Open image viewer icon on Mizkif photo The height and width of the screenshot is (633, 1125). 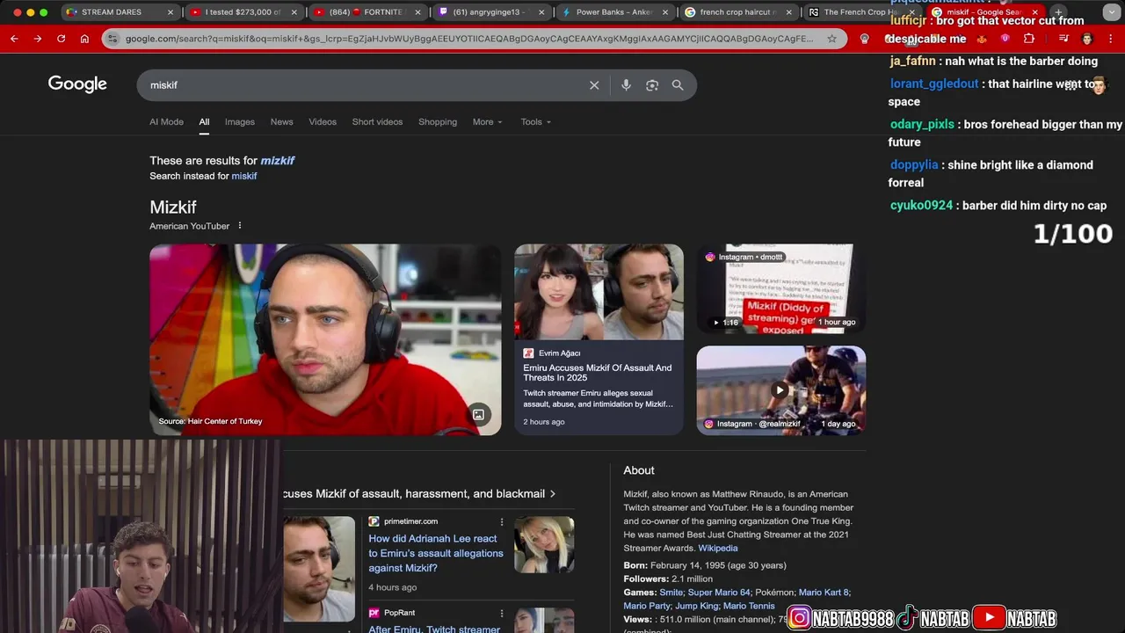click(x=478, y=414)
